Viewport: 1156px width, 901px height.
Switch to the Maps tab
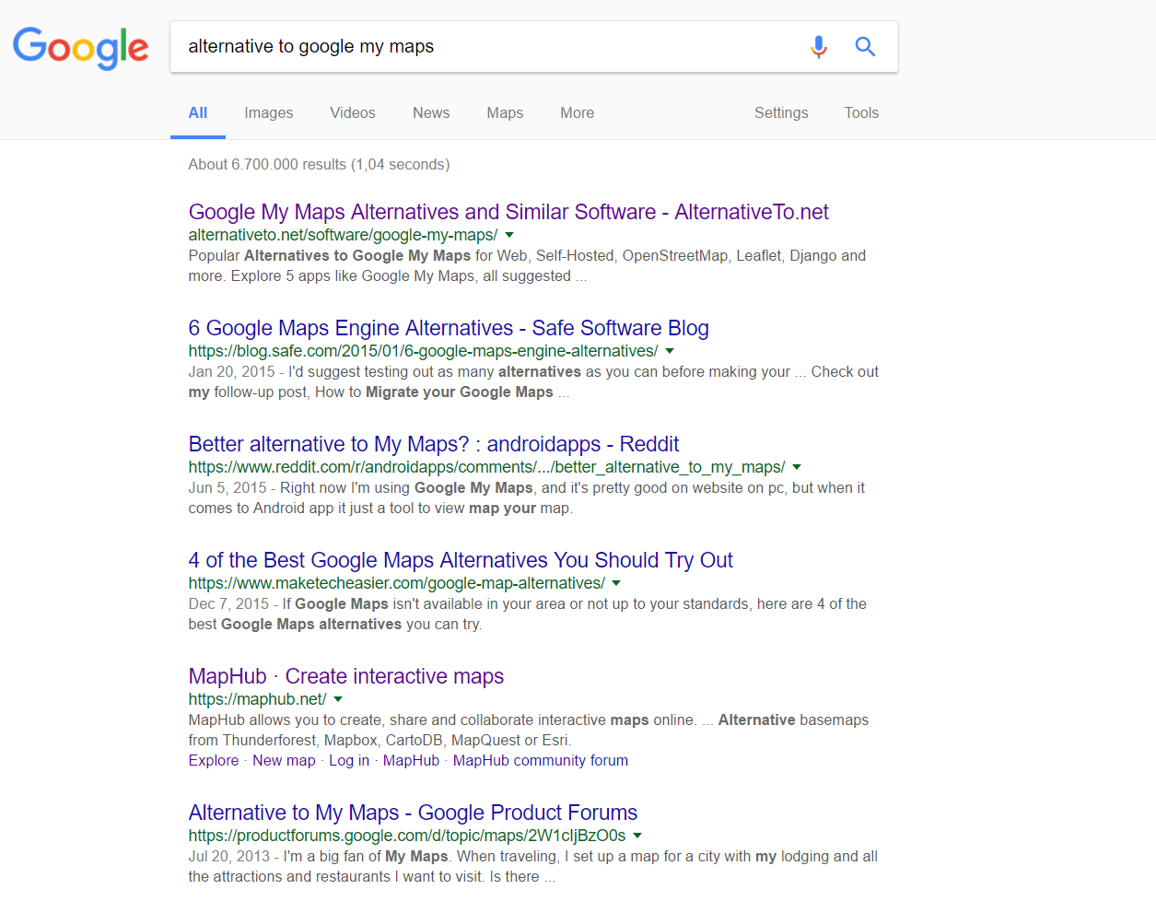[x=505, y=112]
